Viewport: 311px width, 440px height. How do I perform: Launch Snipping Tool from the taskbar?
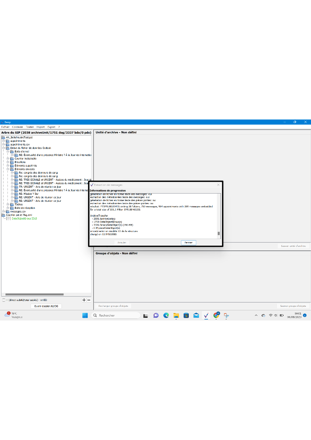(x=226, y=315)
